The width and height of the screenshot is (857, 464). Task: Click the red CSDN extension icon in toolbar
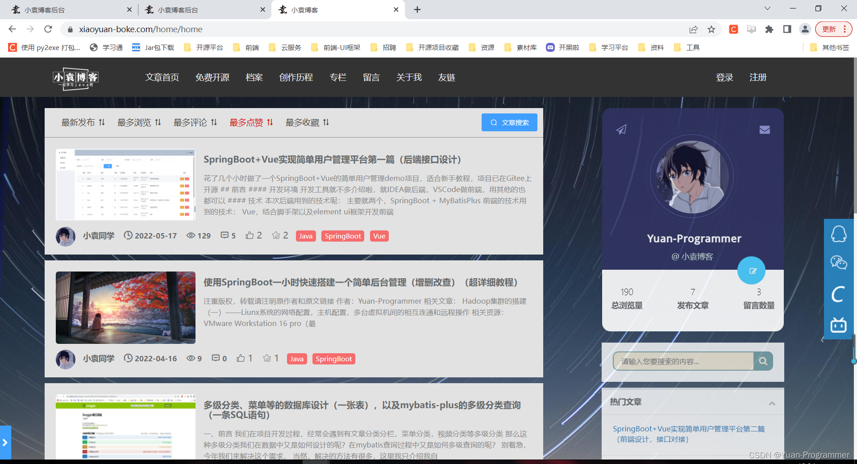tap(733, 29)
